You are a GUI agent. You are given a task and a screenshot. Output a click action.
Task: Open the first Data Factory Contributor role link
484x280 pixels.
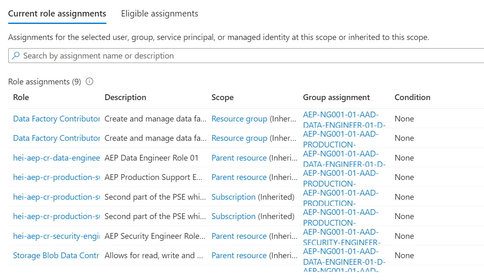pyautogui.click(x=56, y=119)
